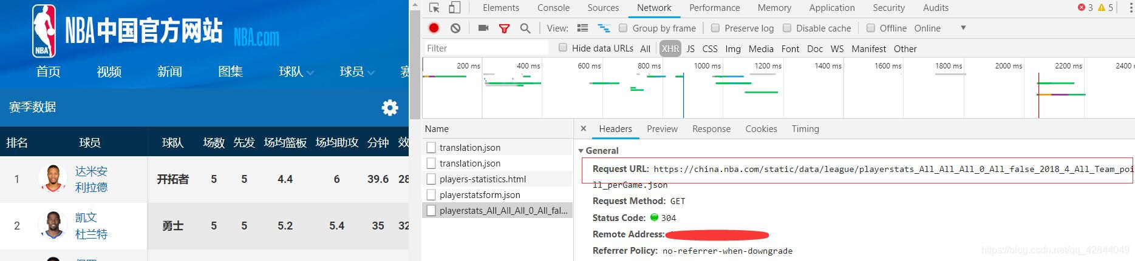Switch to the Console tab
1135x261 pixels.
pos(553,8)
